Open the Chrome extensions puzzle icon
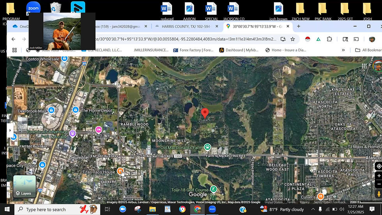Image resolution: width=382 pixels, height=215 pixels. pos(329,39)
